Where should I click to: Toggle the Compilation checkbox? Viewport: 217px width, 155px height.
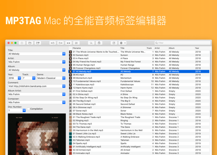pyautogui.click(x=28, y=109)
